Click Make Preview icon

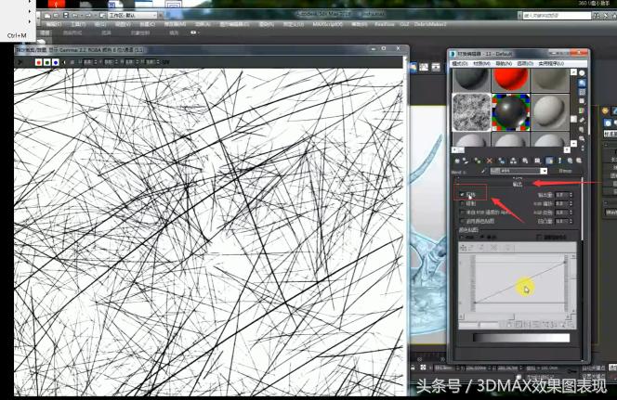coord(582,120)
